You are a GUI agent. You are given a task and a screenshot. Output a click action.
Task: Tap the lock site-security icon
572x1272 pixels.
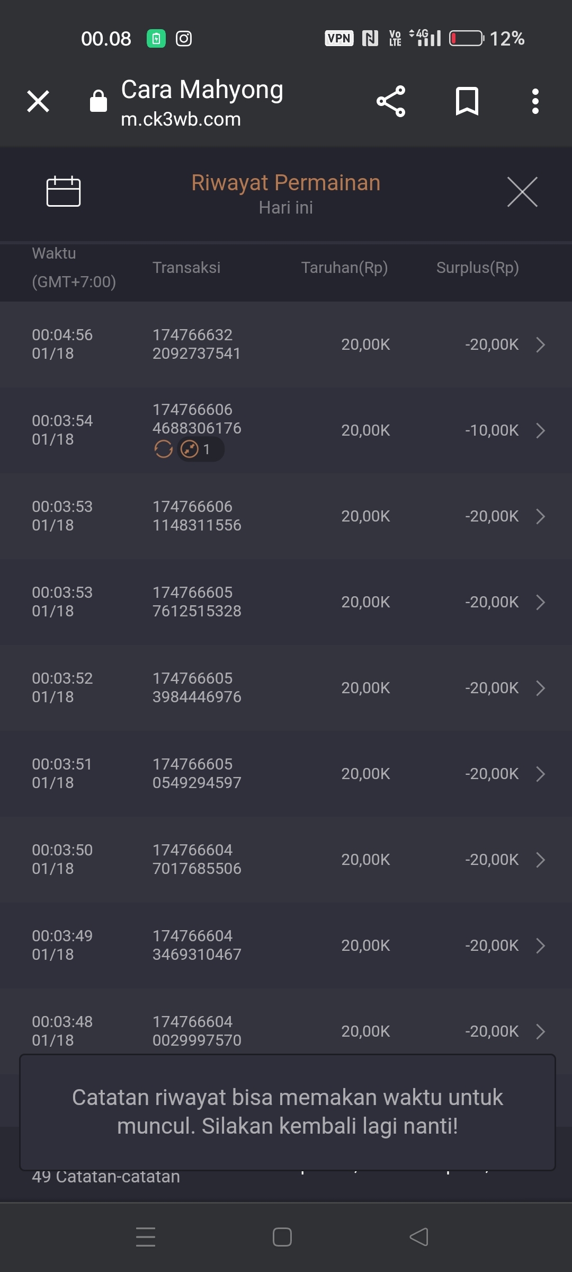point(99,101)
